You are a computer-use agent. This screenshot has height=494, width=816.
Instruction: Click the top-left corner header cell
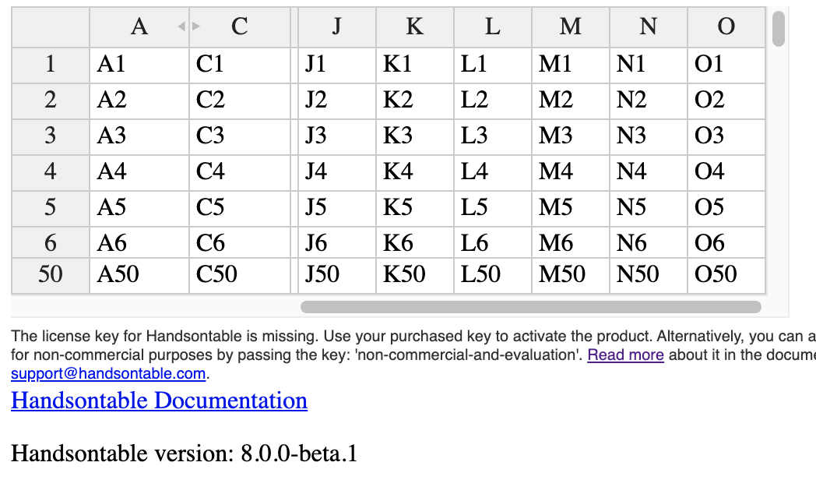click(51, 27)
